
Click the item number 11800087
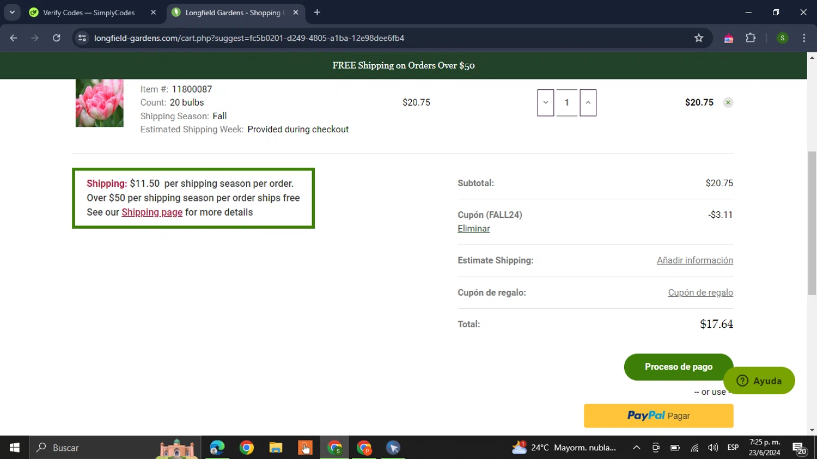coord(192,89)
